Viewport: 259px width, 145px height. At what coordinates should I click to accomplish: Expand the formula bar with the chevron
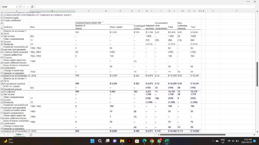(256, 7)
